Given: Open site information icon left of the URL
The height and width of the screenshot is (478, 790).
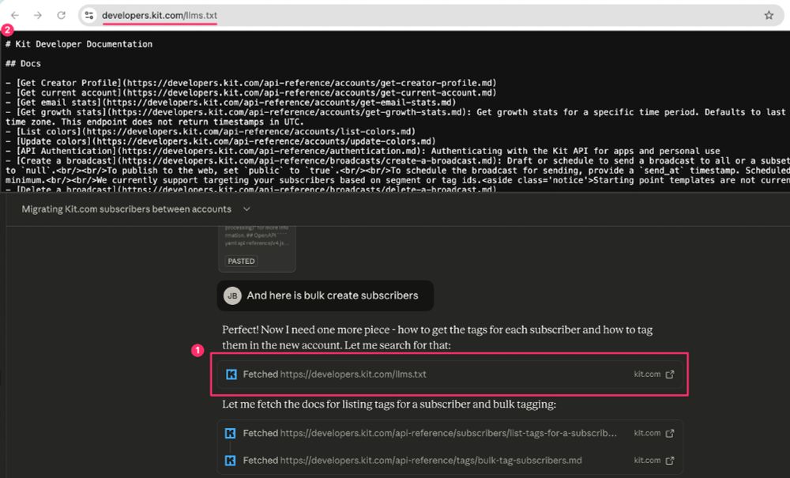Looking at the screenshot, I should pyautogui.click(x=90, y=14).
